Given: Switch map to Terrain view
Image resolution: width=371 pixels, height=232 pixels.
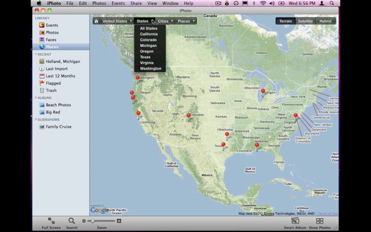Looking at the screenshot, I should tap(286, 21).
